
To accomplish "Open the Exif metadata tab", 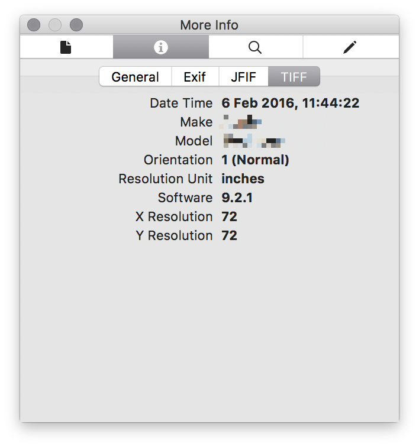I will (x=195, y=77).
